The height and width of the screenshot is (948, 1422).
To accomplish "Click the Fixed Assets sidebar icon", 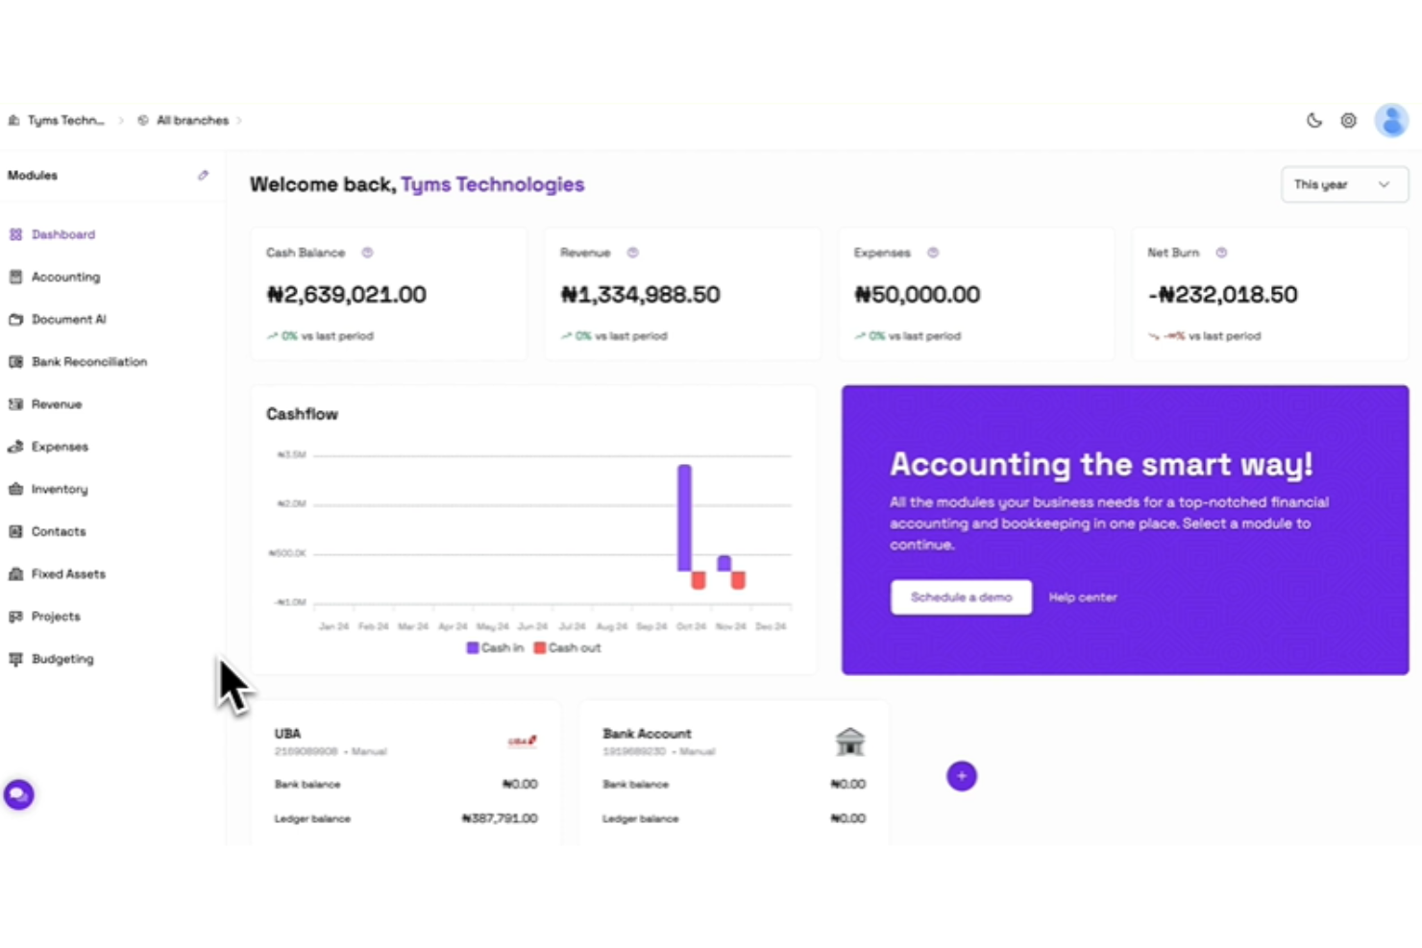I will click(x=15, y=573).
